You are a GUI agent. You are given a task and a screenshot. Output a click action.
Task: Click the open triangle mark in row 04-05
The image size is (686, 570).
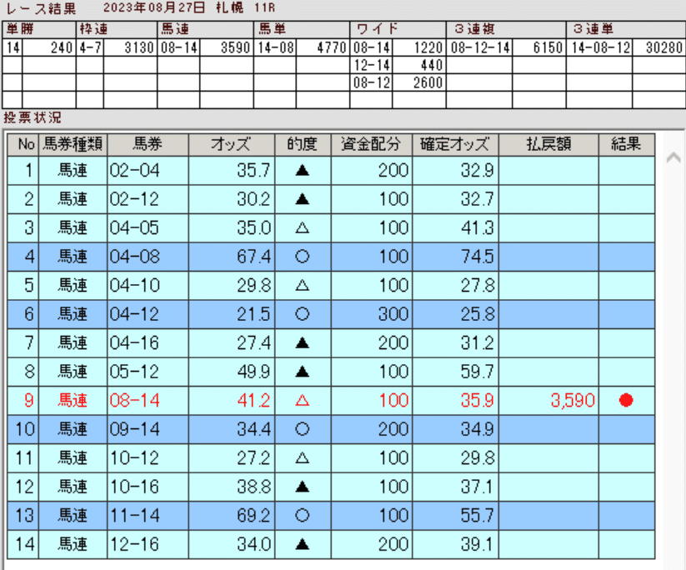[303, 227]
